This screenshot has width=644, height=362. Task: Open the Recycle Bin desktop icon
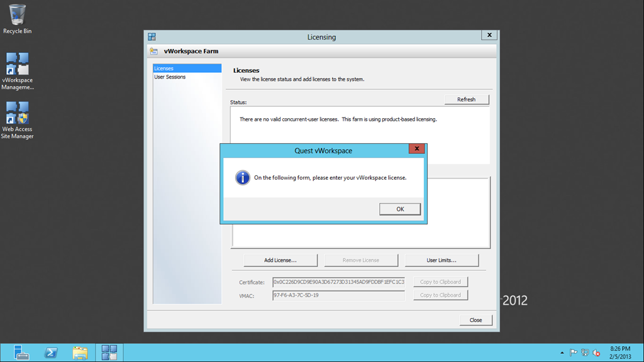coord(17,18)
